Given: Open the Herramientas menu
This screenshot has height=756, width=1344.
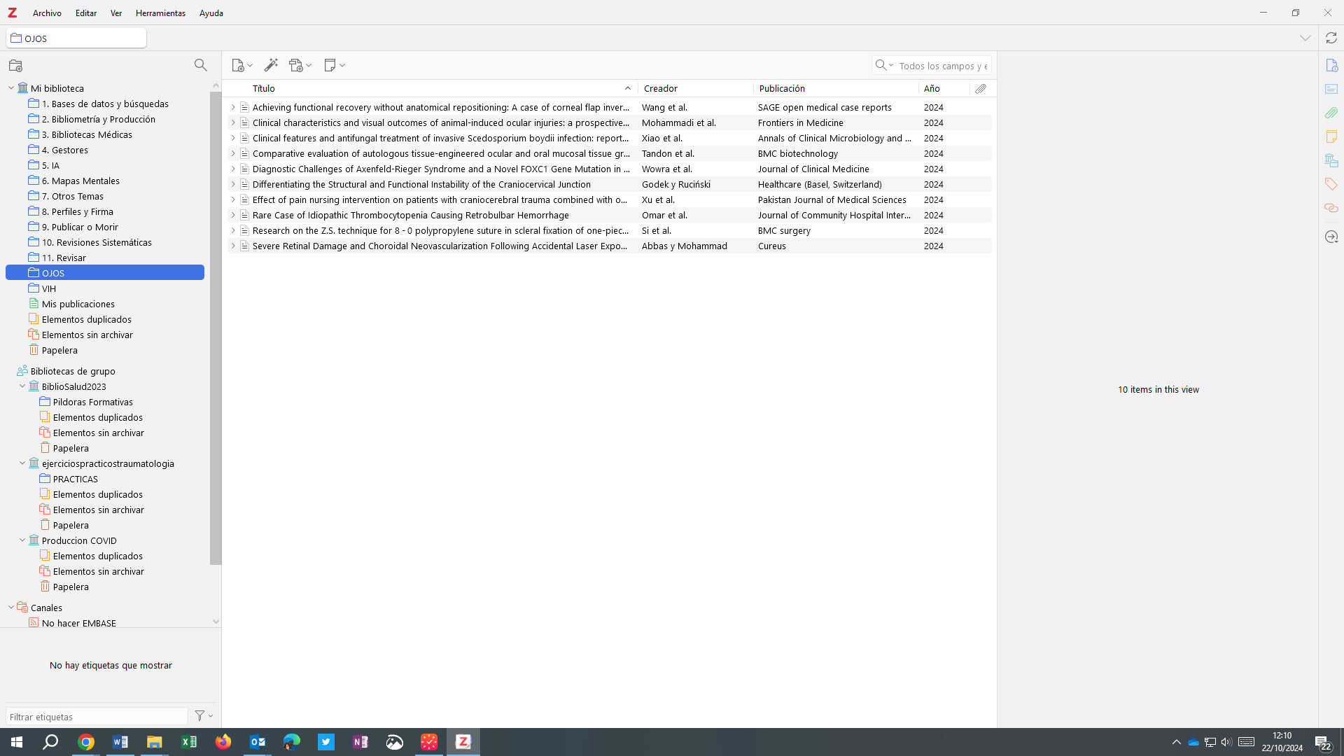Looking at the screenshot, I should point(160,13).
